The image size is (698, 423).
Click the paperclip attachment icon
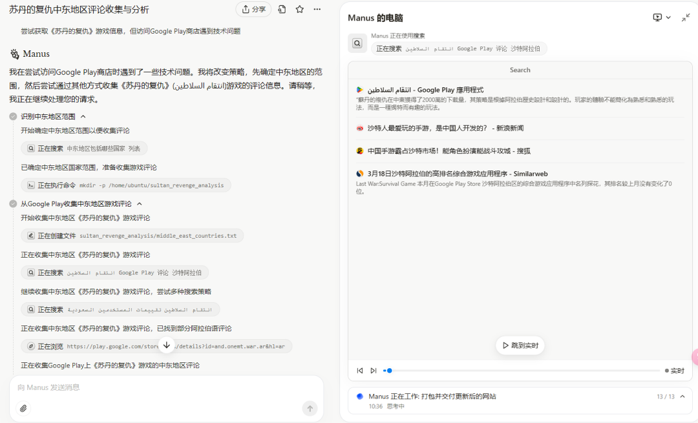(23, 408)
